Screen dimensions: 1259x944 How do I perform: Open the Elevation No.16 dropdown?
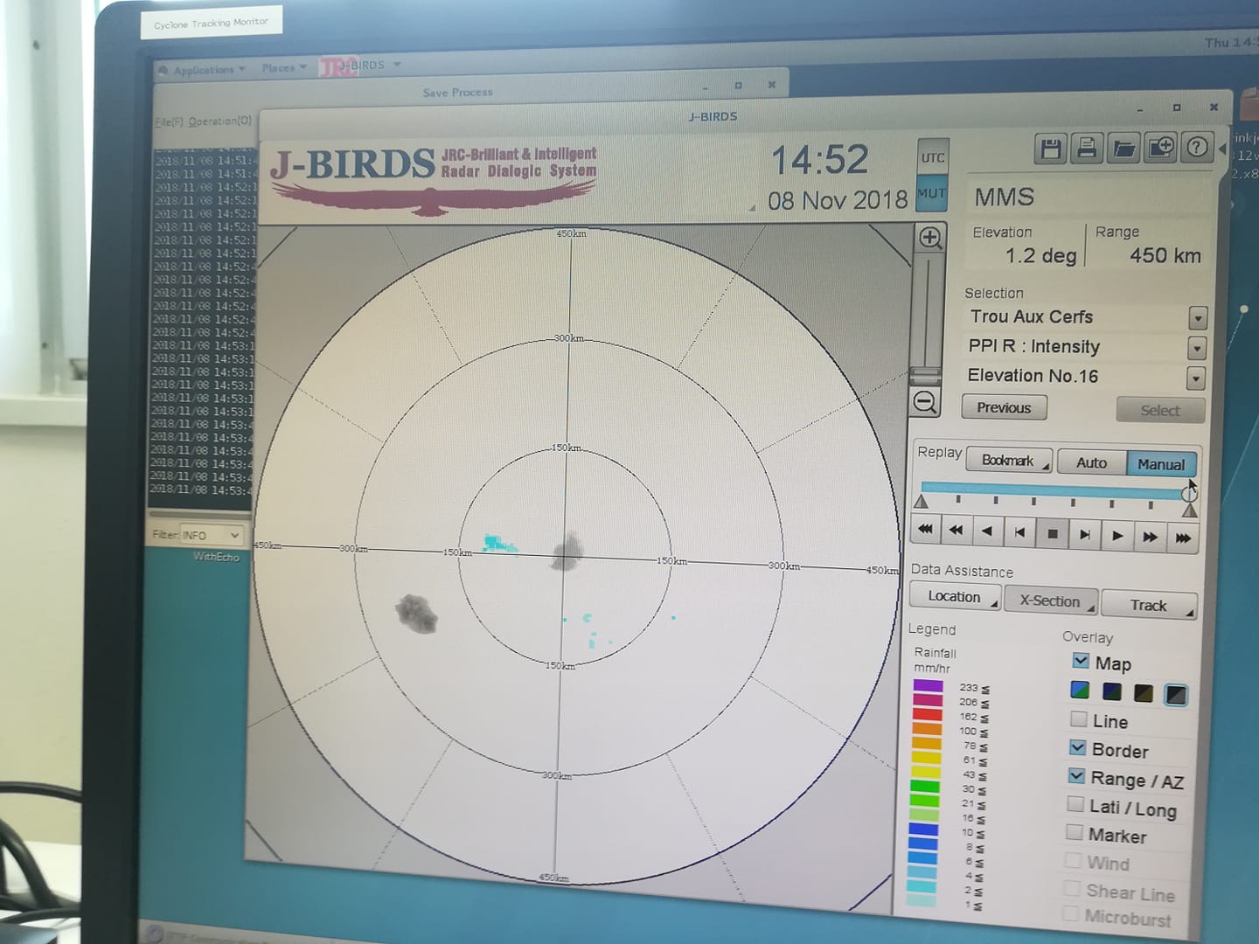[1195, 378]
